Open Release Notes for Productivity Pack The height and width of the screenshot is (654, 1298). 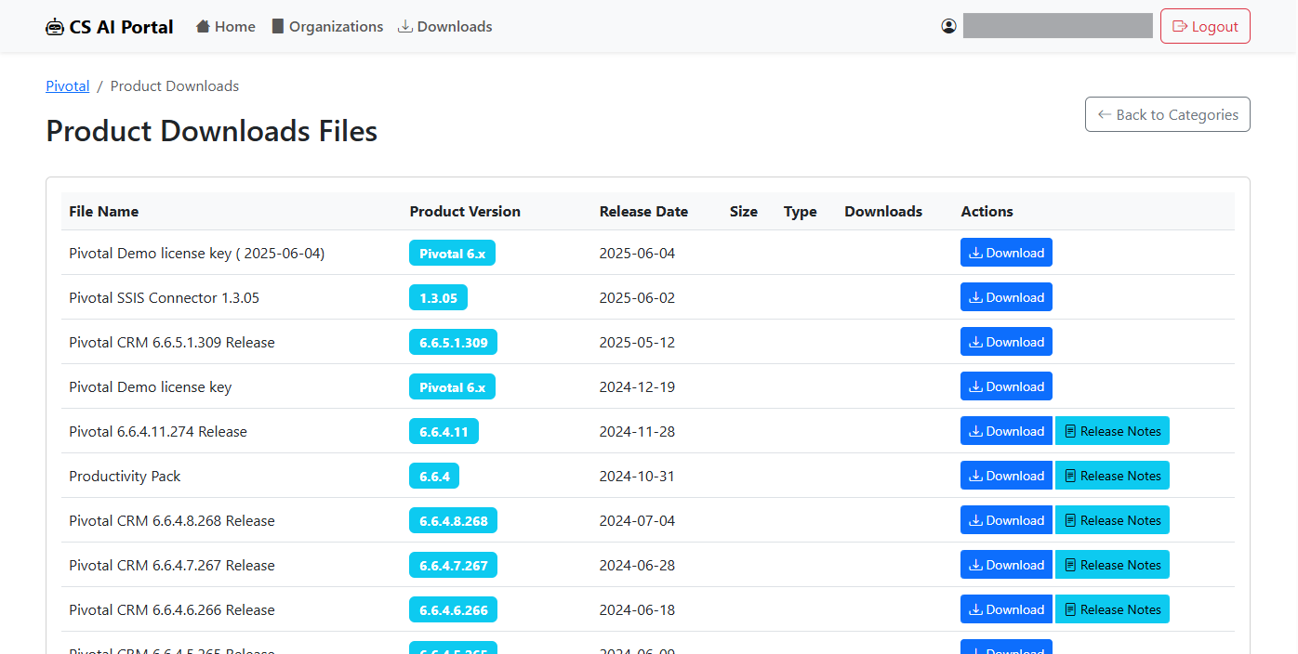click(1112, 476)
